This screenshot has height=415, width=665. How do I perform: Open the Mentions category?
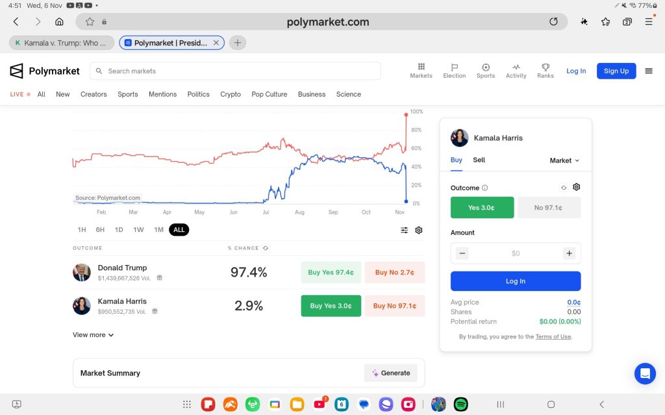click(162, 94)
